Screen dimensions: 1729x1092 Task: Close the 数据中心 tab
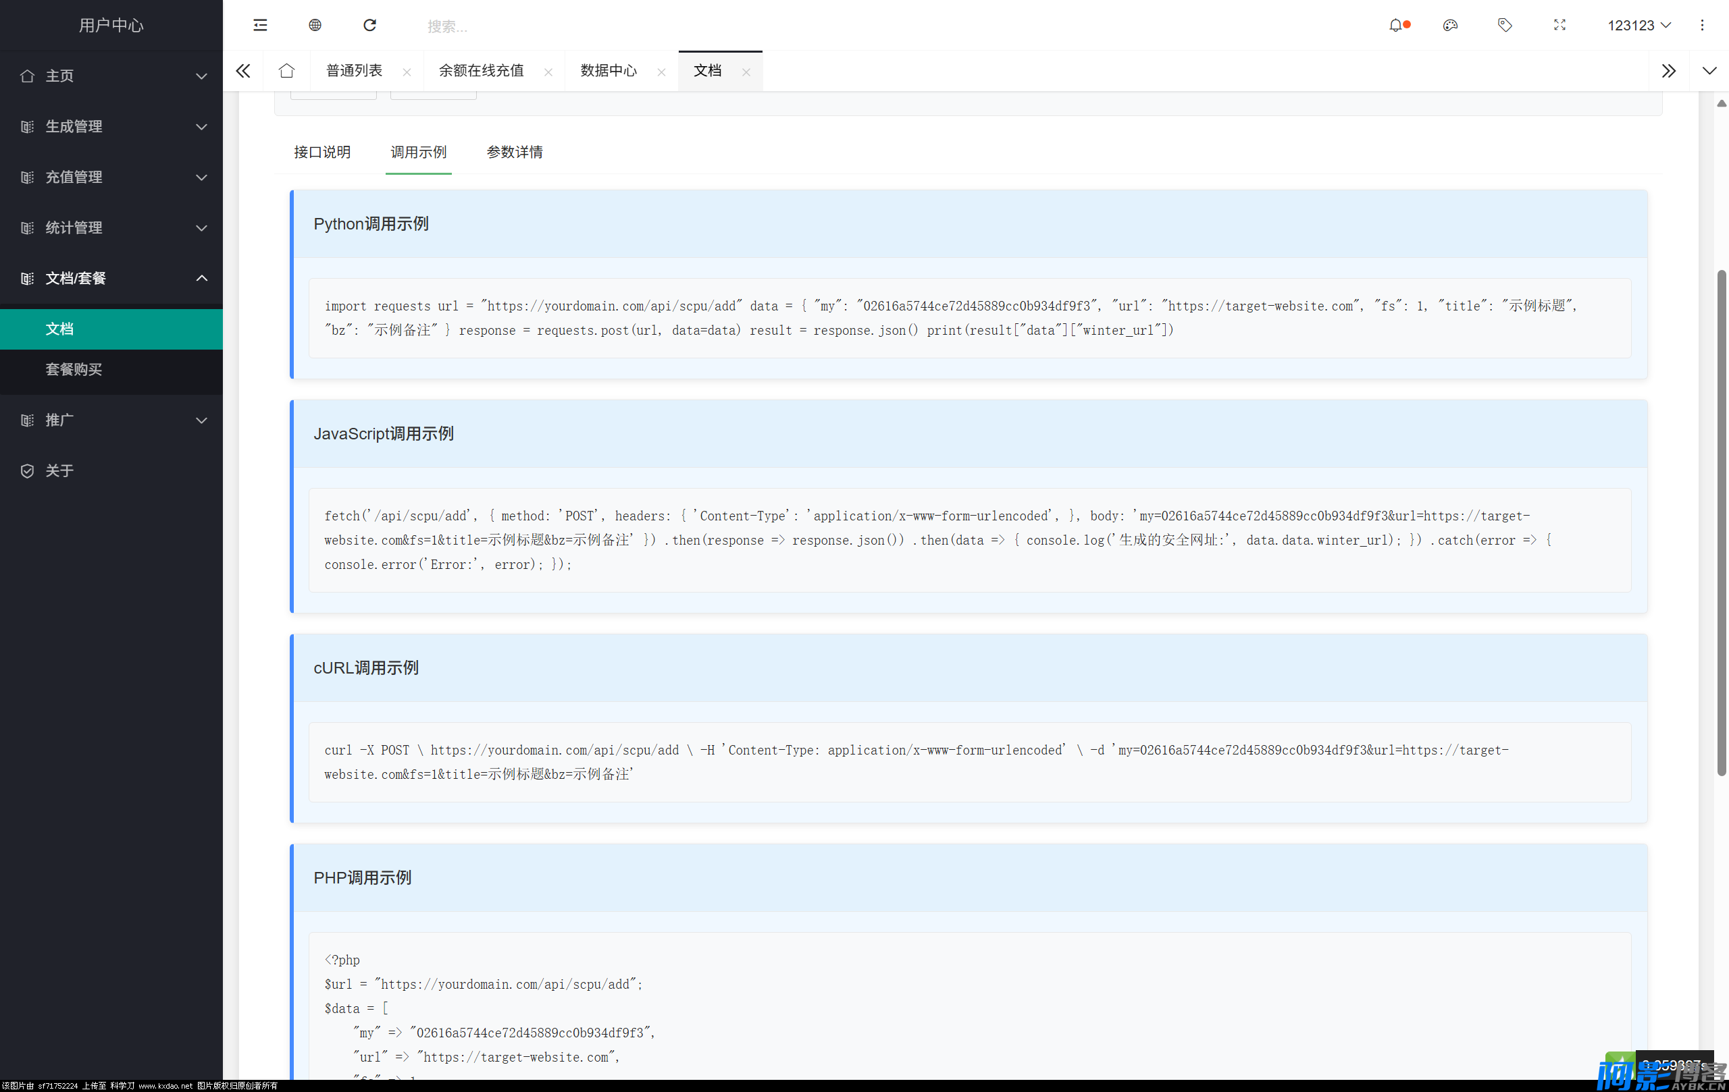pyautogui.click(x=661, y=72)
